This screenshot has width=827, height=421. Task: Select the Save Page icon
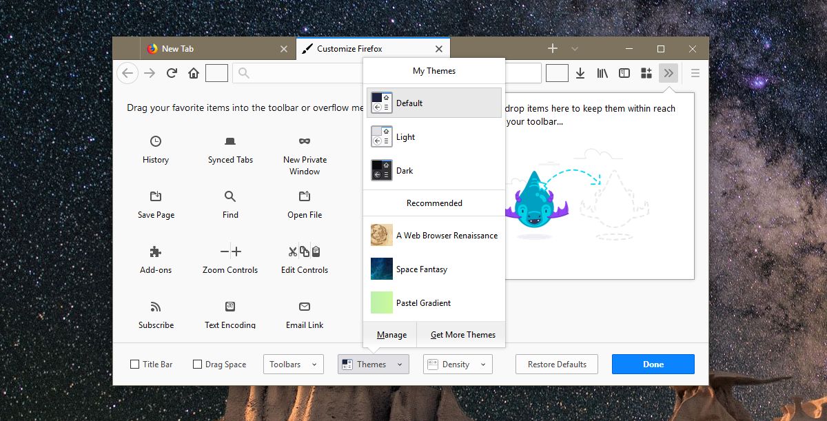[156, 196]
